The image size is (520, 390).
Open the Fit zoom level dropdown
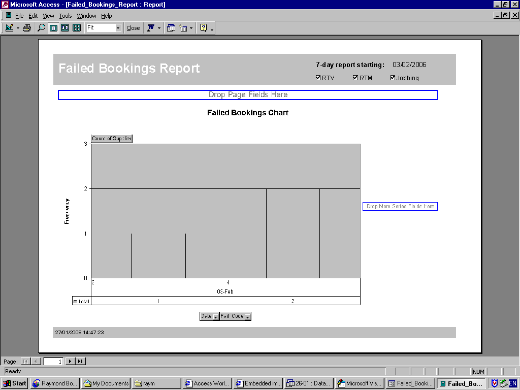click(118, 28)
